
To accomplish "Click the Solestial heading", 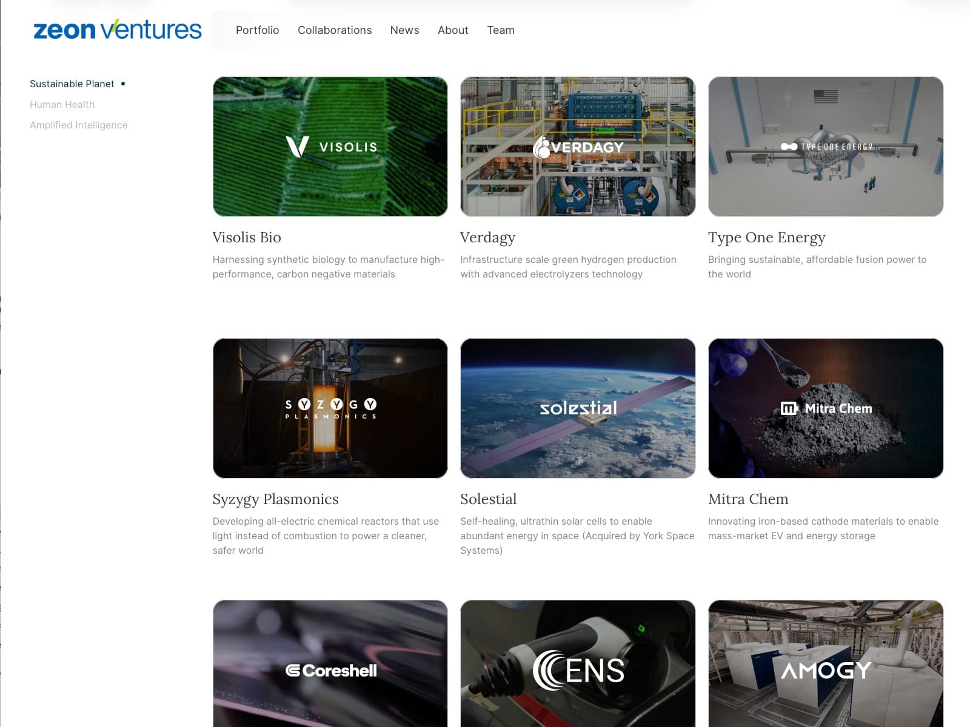I will pos(488,499).
